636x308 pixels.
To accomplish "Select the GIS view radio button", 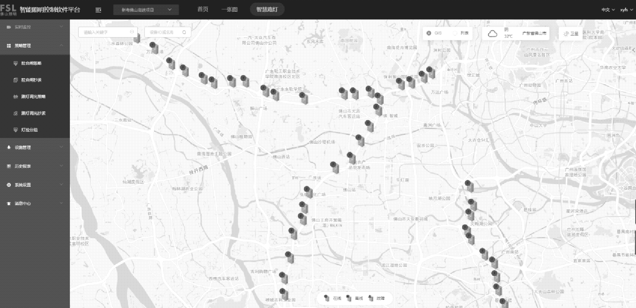I will (429, 33).
